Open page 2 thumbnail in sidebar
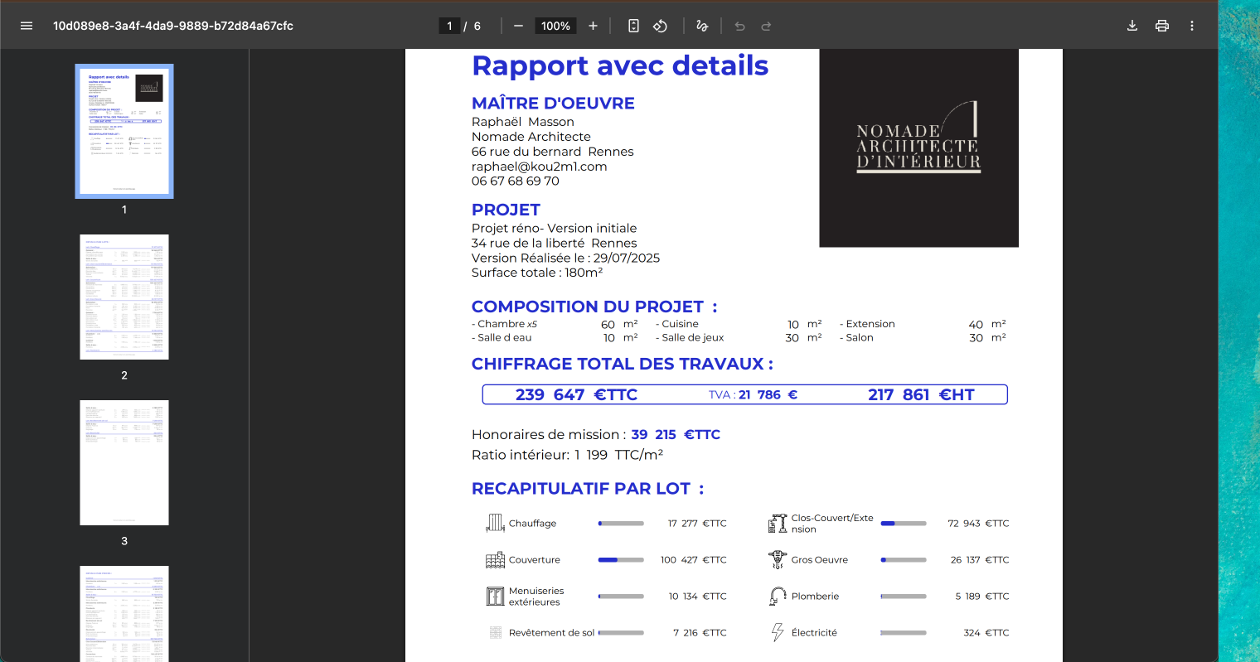The height and width of the screenshot is (662, 1260). click(124, 297)
